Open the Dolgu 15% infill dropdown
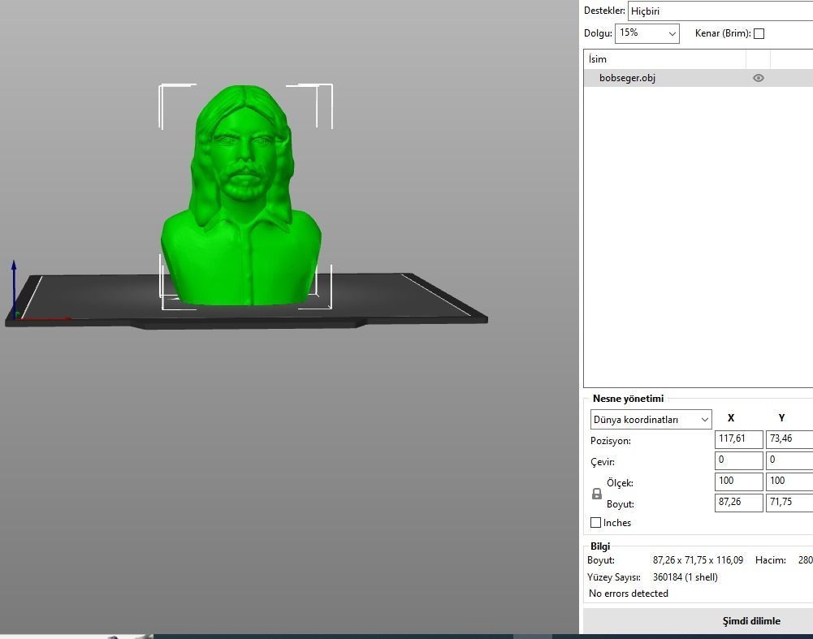This screenshot has height=639, width=813. [x=647, y=33]
